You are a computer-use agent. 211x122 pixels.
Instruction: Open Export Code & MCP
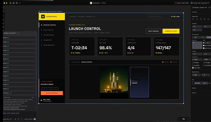(x=182, y=3)
